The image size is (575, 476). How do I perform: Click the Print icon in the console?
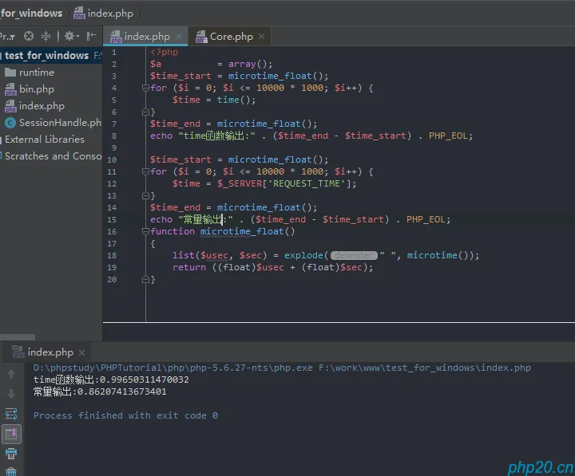coord(11,454)
